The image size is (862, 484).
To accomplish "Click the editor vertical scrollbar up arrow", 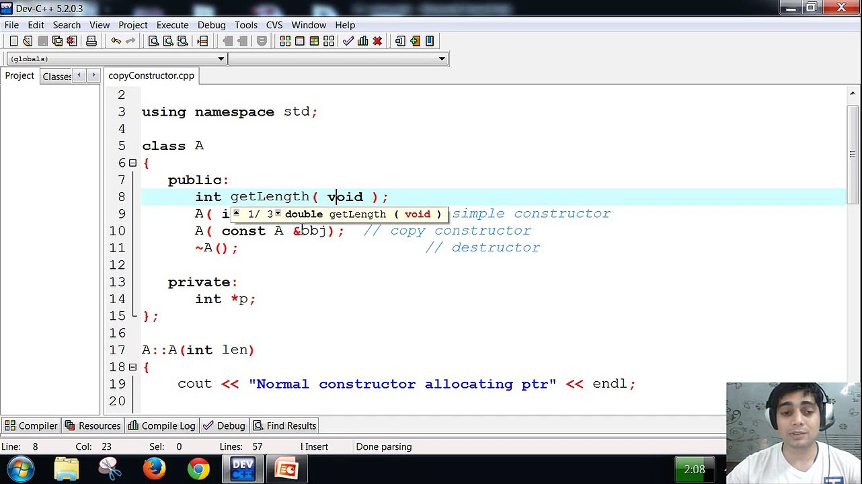I will [x=853, y=94].
